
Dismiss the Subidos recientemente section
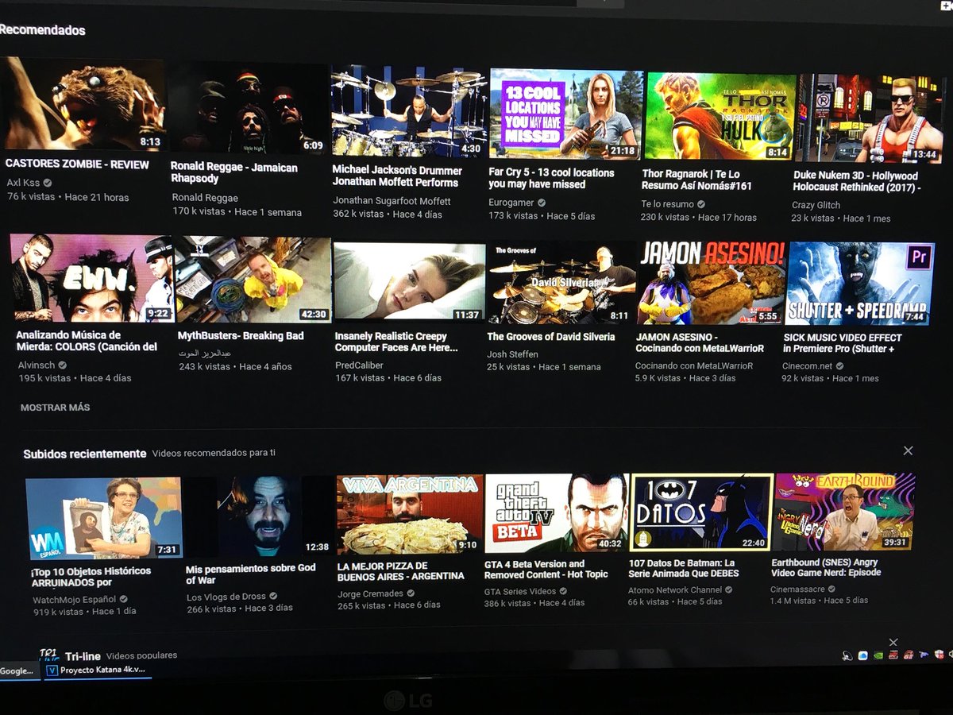(908, 450)
